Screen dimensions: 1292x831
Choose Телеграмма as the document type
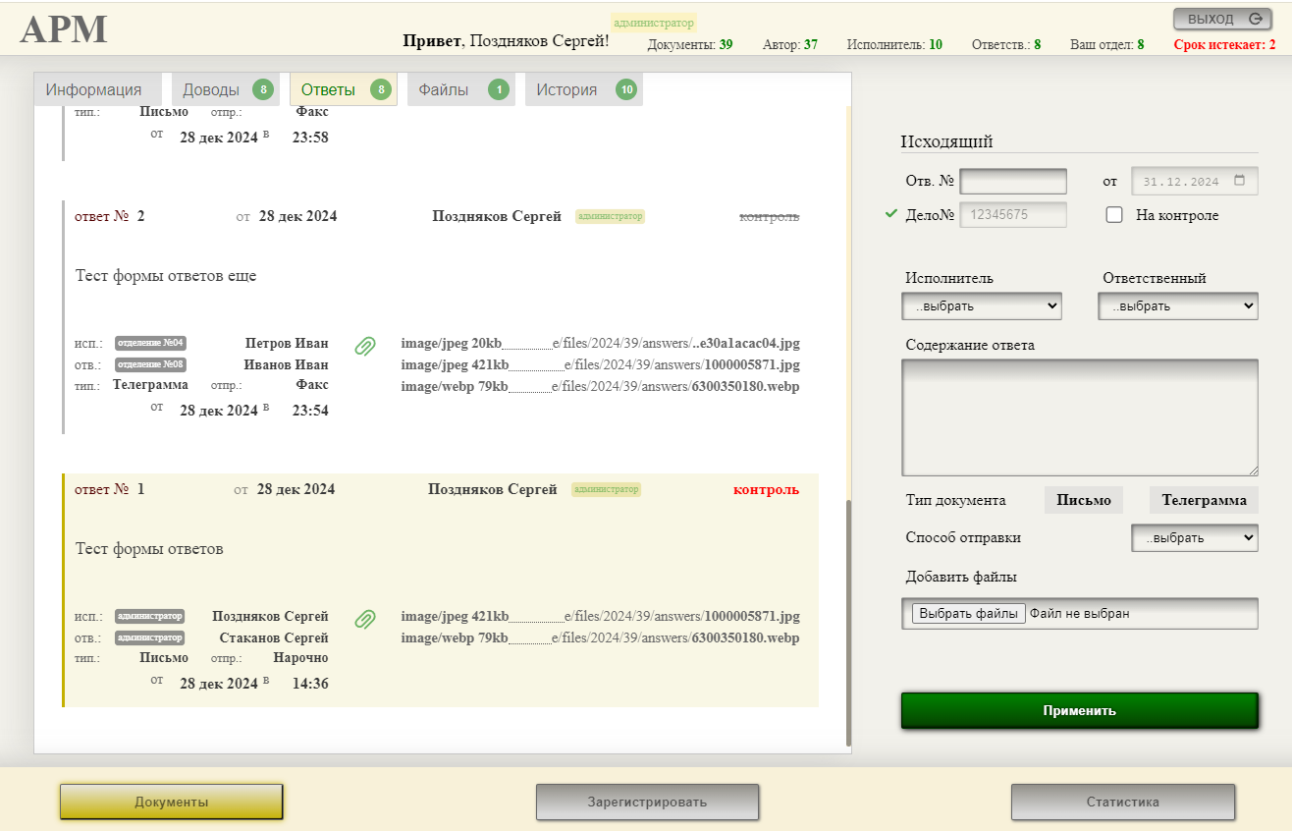click(1204, 500)
